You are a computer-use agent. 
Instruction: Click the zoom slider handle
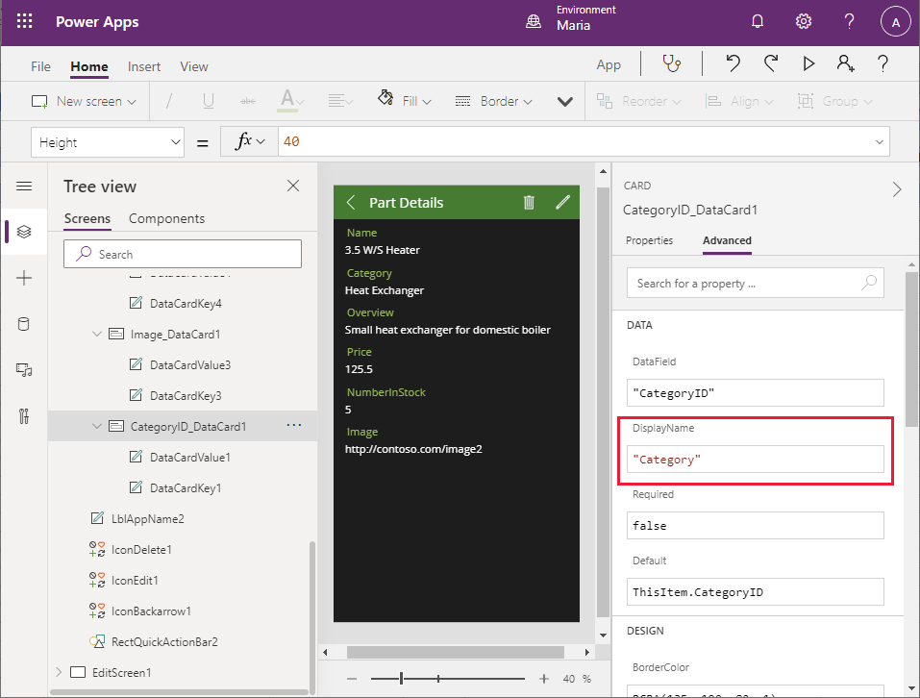point(402,679)
